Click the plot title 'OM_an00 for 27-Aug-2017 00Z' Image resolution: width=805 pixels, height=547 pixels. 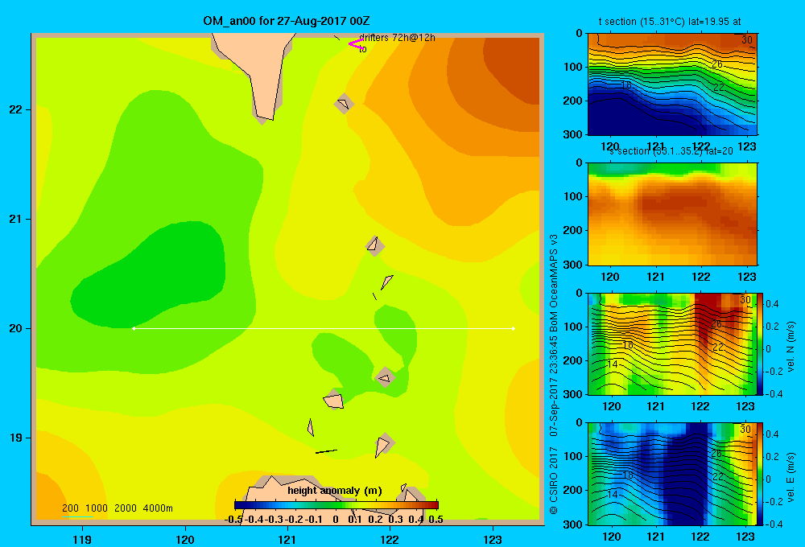pos(286,21)
